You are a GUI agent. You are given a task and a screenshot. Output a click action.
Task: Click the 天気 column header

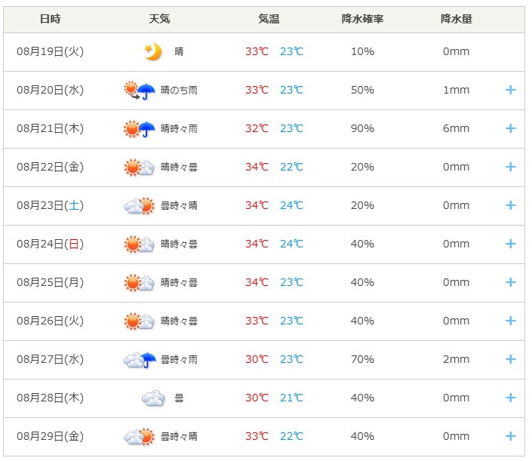(159, 19)
